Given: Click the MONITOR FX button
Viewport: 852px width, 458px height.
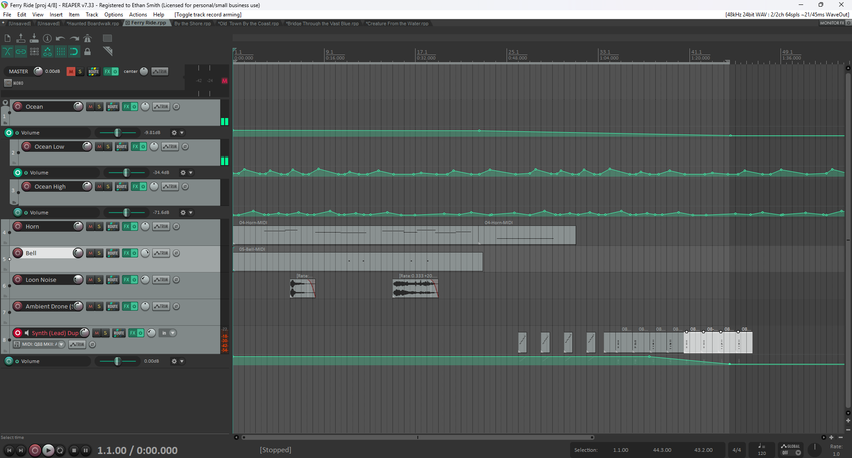Looking at the screenshot, I should coord(832,23).
